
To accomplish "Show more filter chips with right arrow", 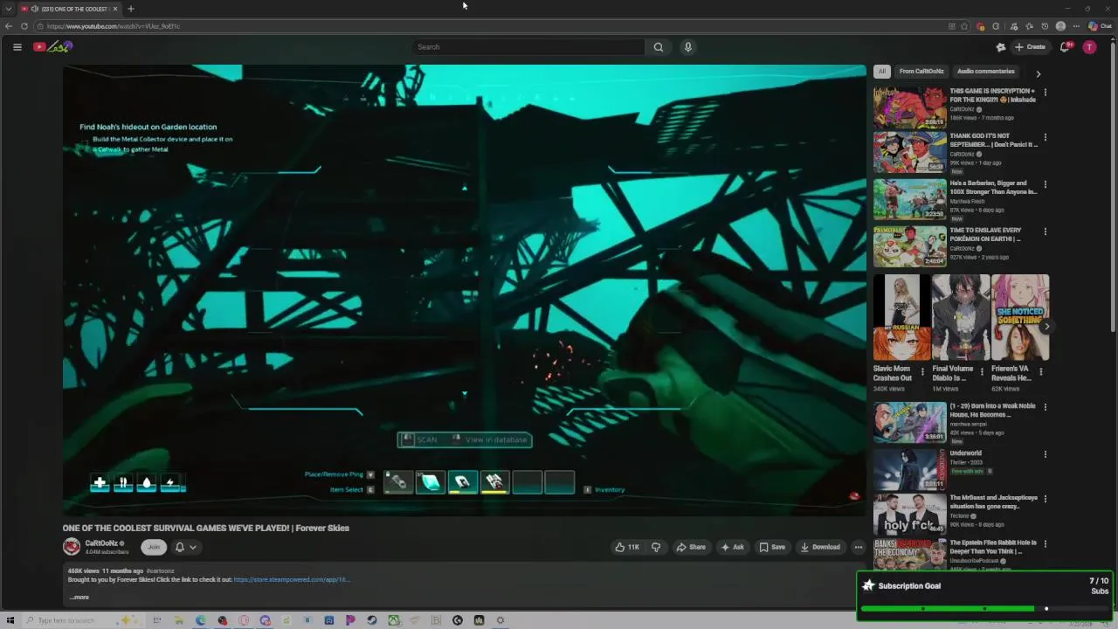I will (1038, 73).
